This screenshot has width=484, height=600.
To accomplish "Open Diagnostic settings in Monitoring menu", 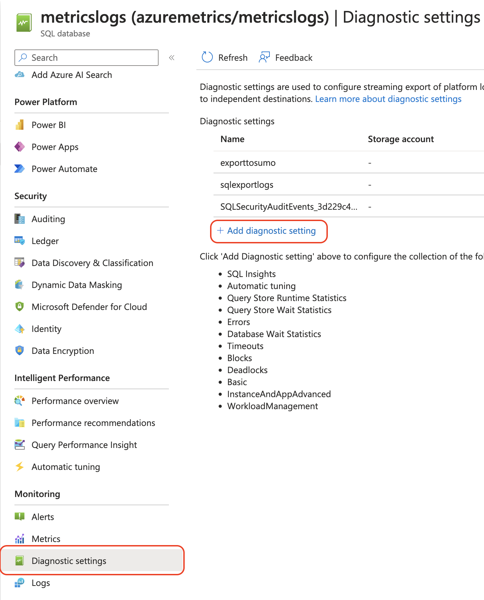I will (x=69, y=561).
